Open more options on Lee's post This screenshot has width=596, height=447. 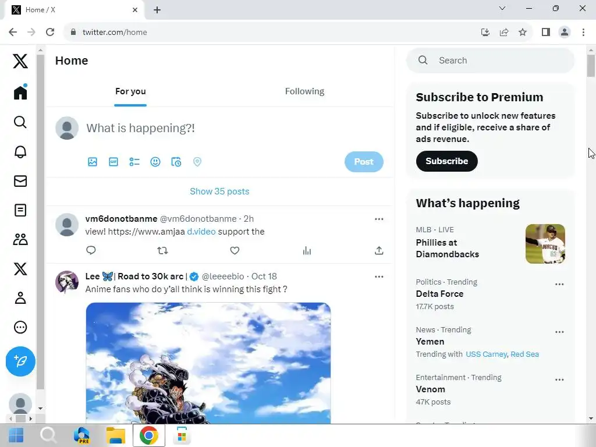[379, 276]
